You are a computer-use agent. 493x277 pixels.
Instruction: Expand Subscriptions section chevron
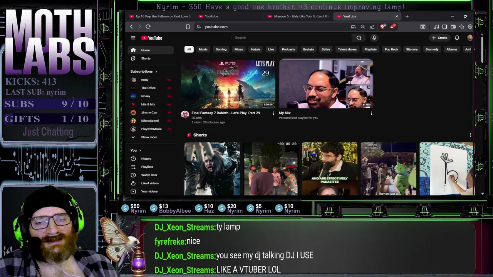pyautogui.click(x=156, y=72)
